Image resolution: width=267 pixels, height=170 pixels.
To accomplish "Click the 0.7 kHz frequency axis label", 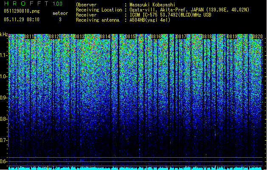I will pyautogui.click(x=4, y=140).
